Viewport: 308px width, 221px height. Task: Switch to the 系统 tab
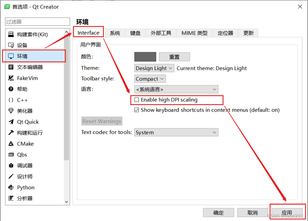pos(115,33)
